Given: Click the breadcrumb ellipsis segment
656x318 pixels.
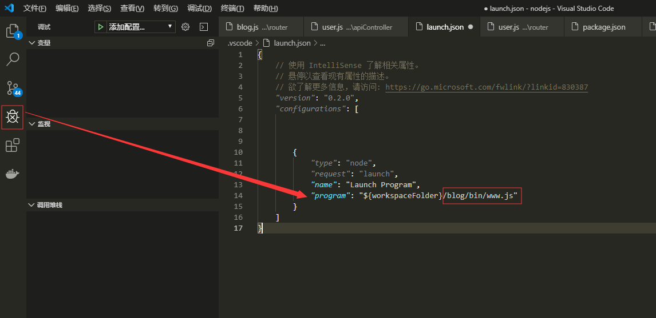Looking at the screenshot, I should (x=322, y=43).
